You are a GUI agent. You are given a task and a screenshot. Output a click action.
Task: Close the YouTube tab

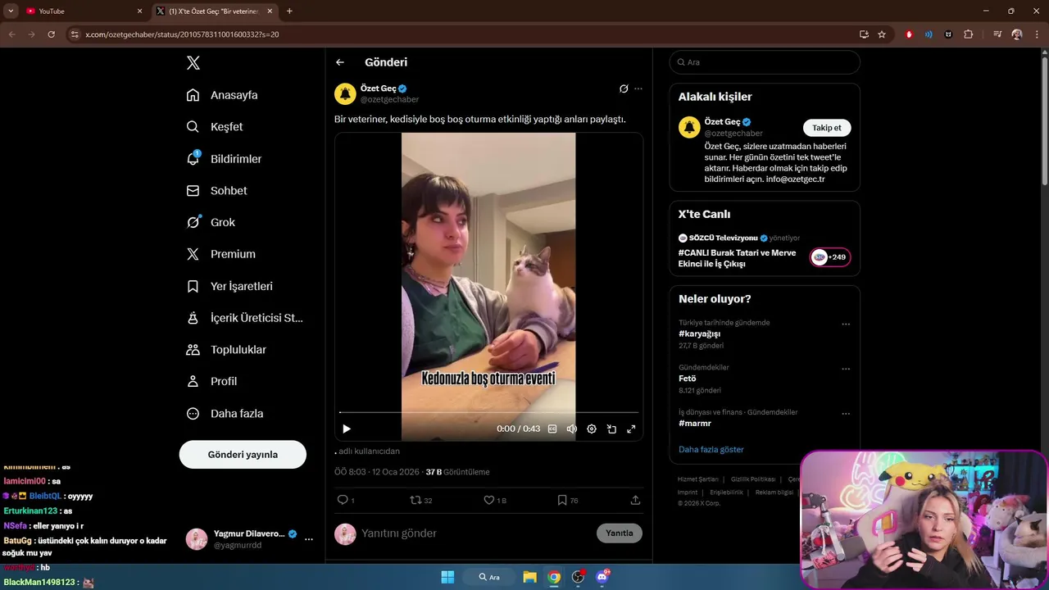pyautogui.click(x=139, y=11)
